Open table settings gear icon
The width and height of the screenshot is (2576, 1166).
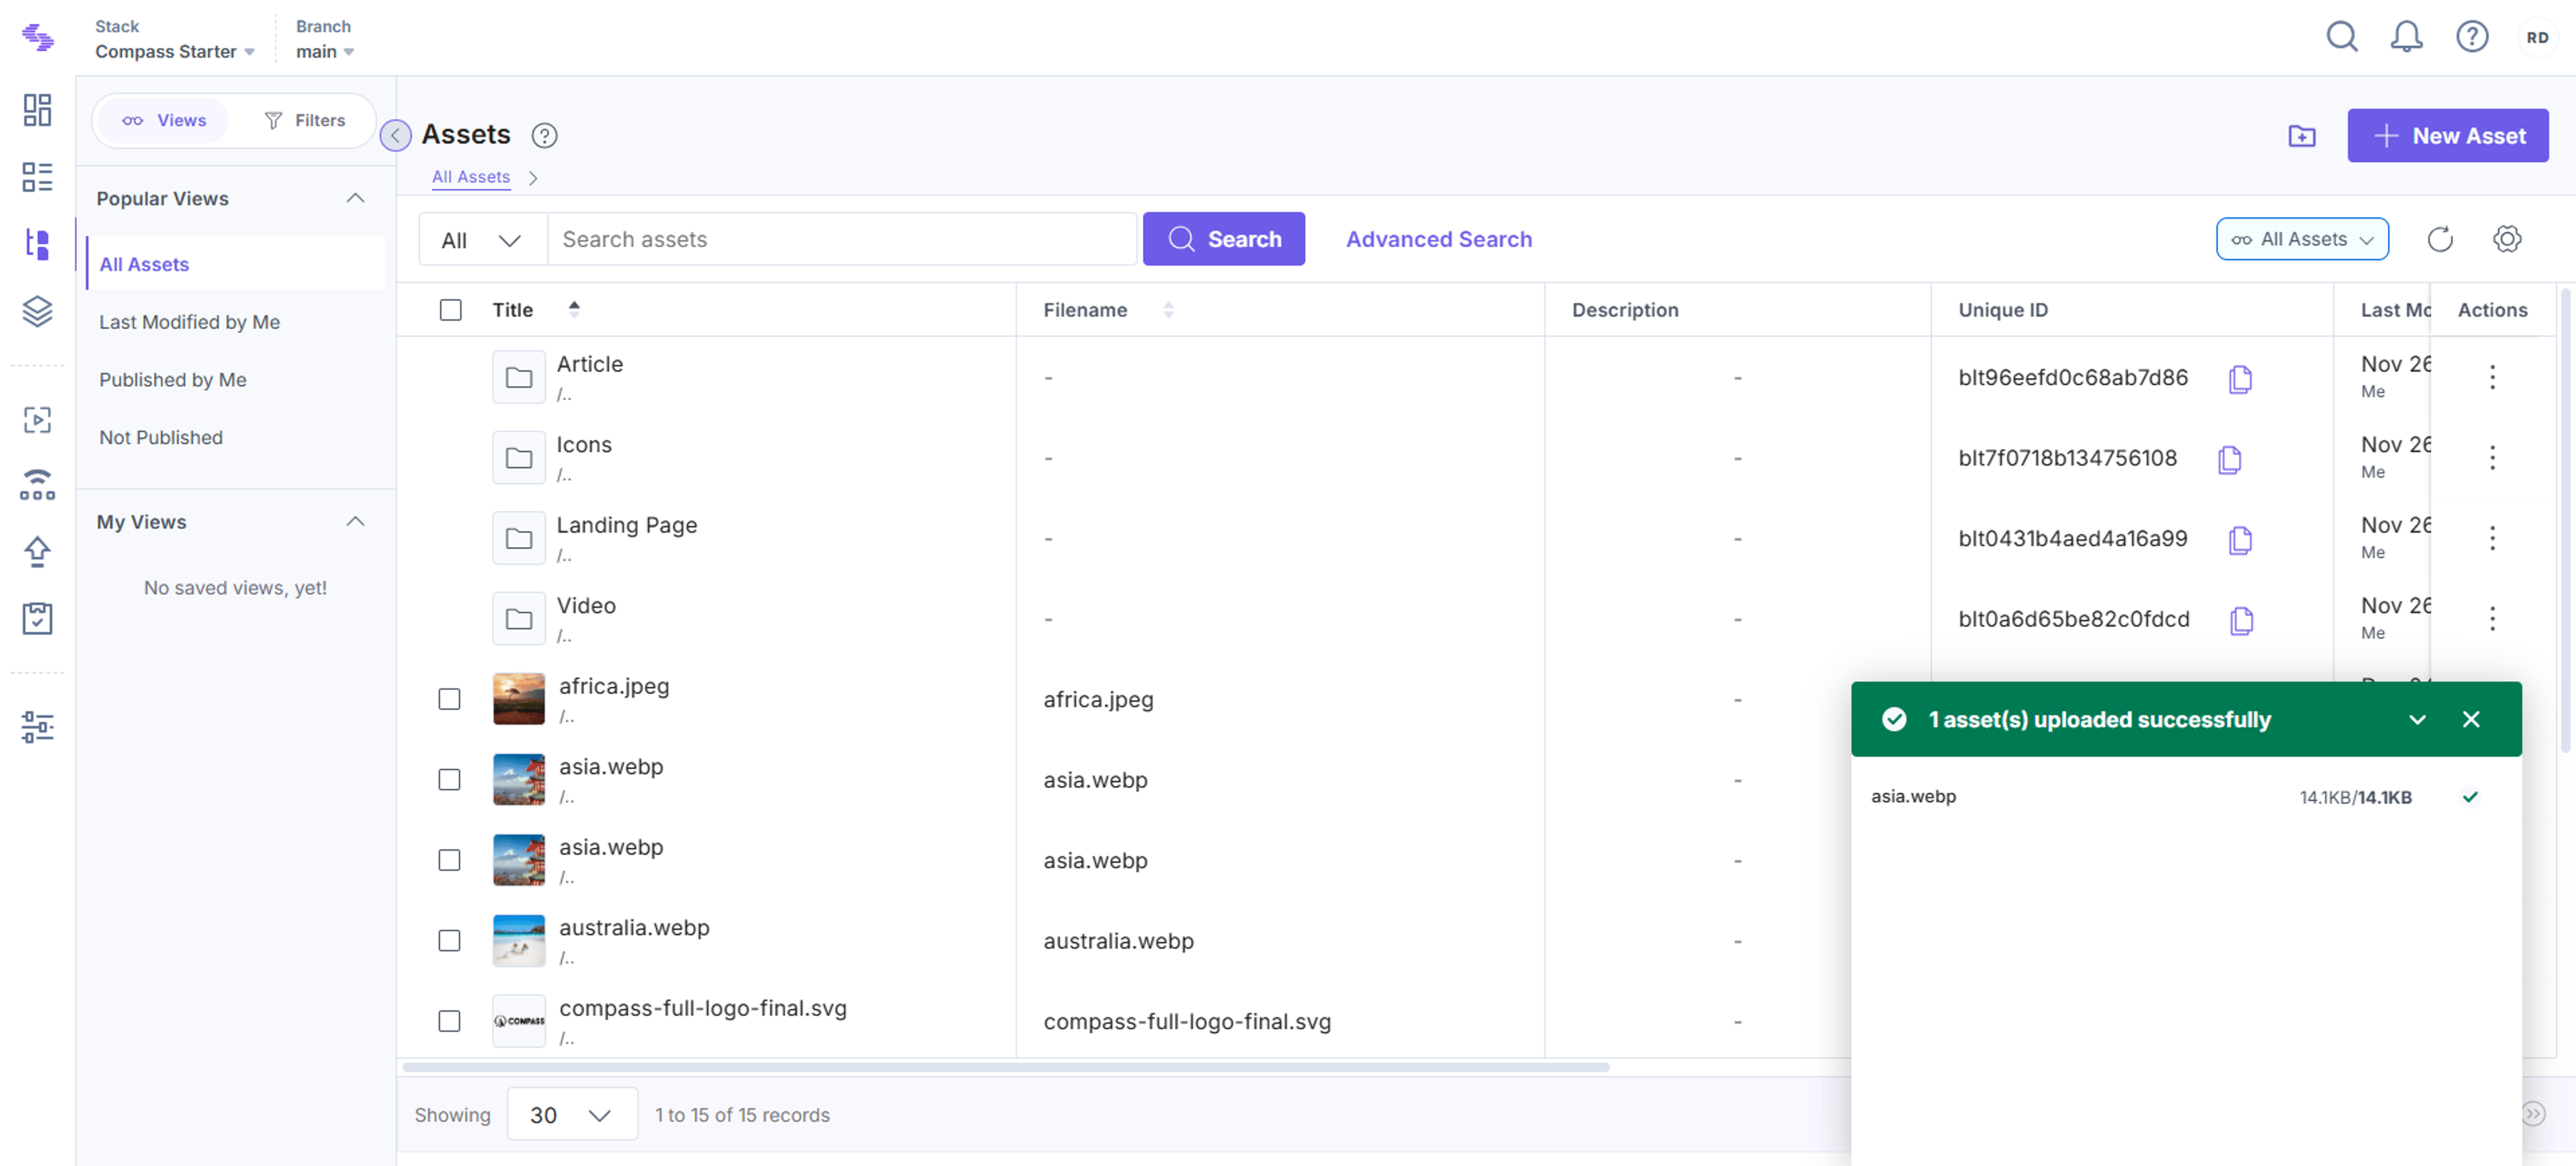2507,239
